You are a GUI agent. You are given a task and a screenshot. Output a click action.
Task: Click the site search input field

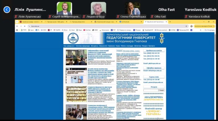[151, 90]
